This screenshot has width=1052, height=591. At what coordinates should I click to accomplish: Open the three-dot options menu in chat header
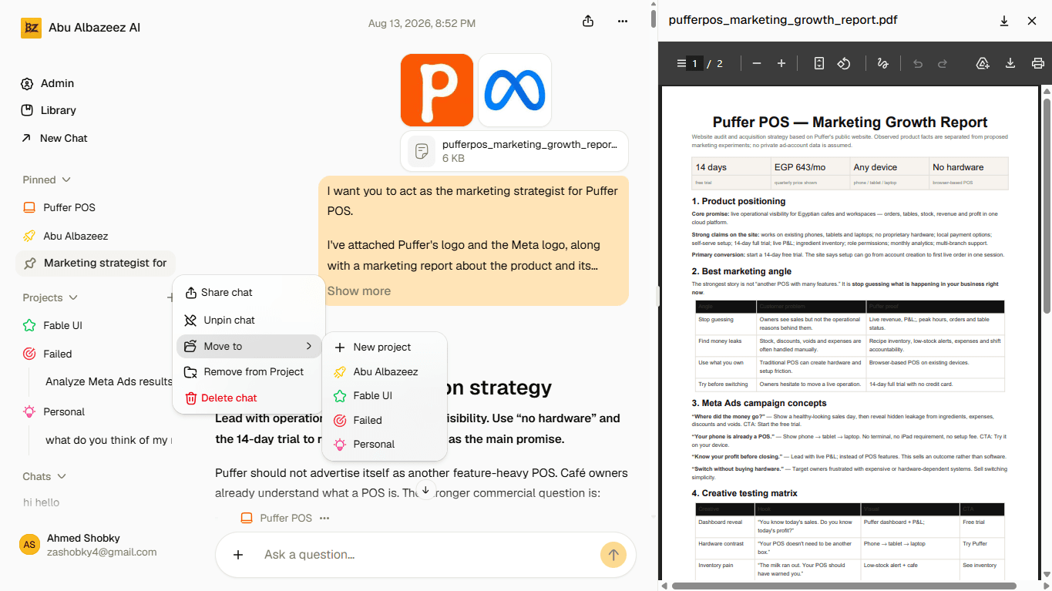623,22
